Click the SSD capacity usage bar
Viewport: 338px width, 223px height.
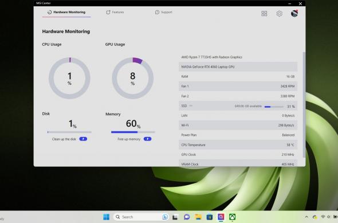274,107
